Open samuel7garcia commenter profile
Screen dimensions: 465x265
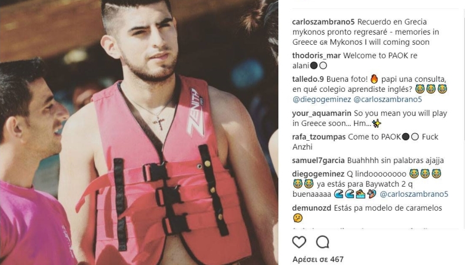tap(318, 161)
